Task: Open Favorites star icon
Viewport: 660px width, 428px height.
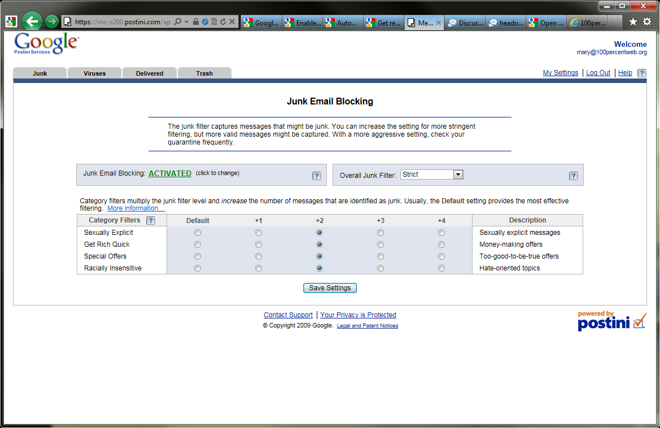Action: 633,22
